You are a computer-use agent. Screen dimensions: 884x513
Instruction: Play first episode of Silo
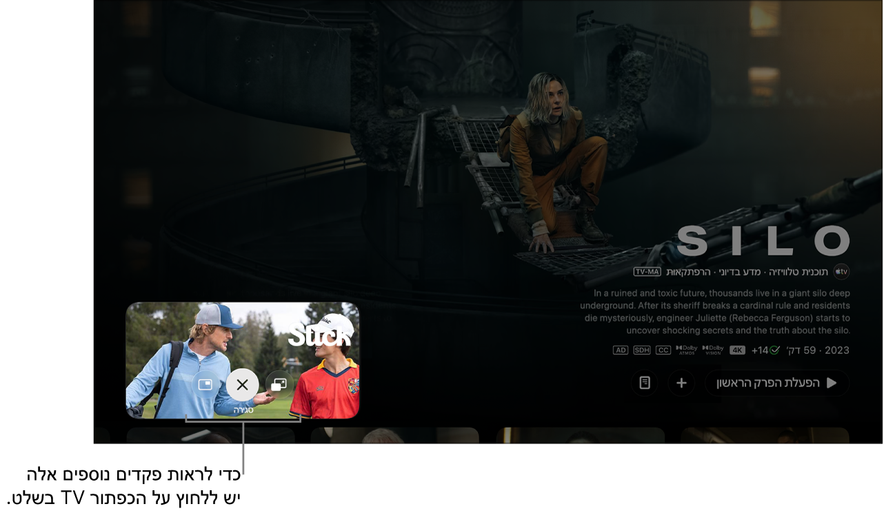(x=776, y=383)
